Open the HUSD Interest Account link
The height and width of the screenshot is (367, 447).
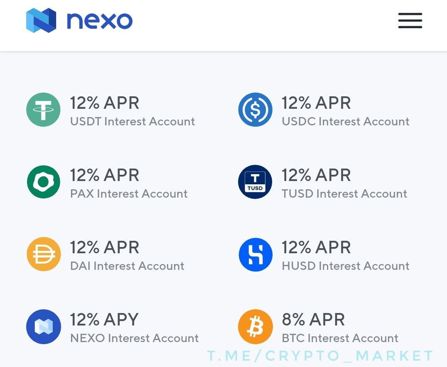pyautogui.click(x=346, y=266)
